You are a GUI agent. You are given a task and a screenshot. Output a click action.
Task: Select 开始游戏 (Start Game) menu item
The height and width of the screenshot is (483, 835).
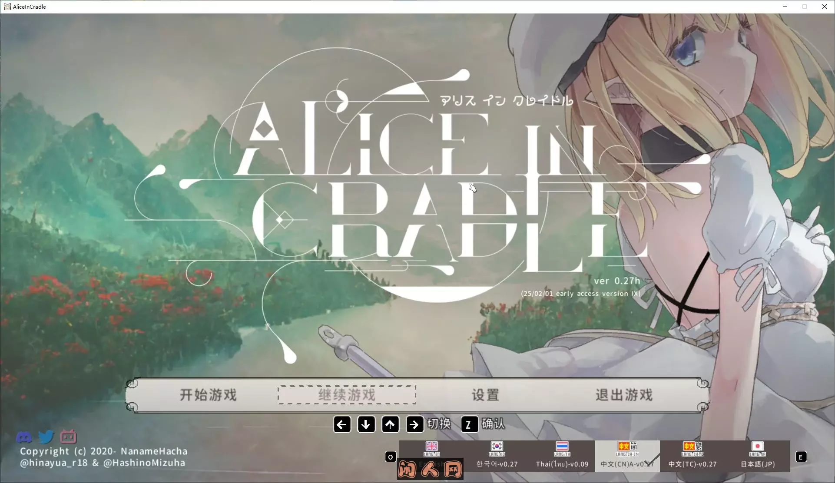pos(208,396)
